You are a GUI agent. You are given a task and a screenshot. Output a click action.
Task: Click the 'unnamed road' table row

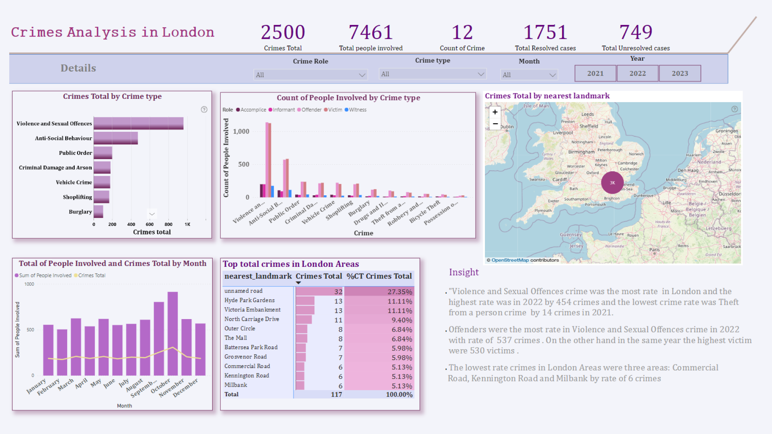tap(318, 291)
